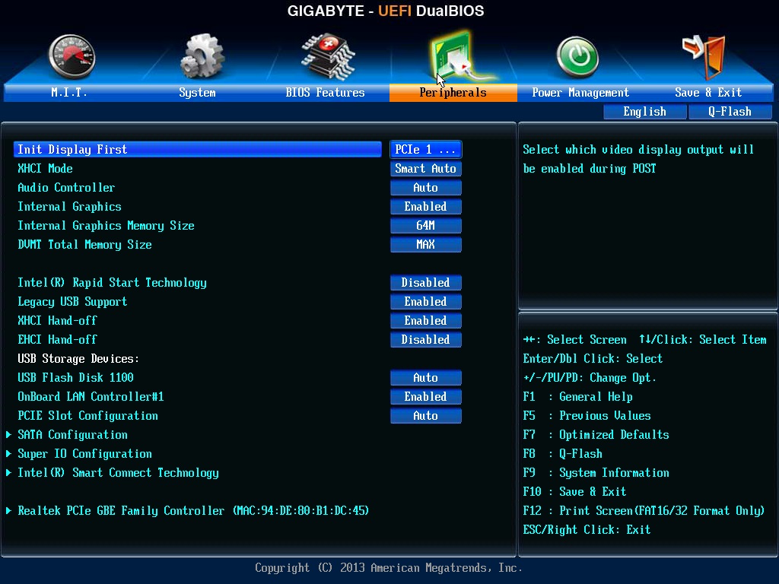Select the Init Display First row

[x=198, y=150]
